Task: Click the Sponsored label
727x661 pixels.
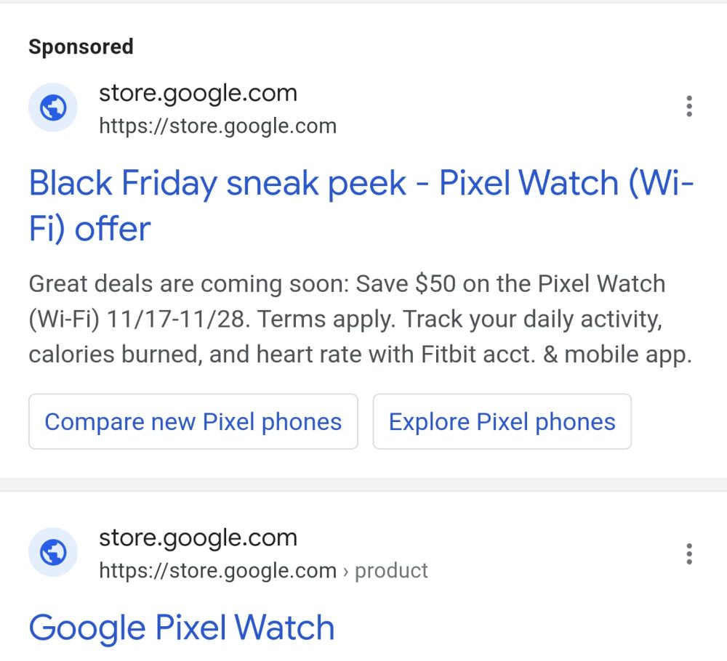Action: point(81,47)
